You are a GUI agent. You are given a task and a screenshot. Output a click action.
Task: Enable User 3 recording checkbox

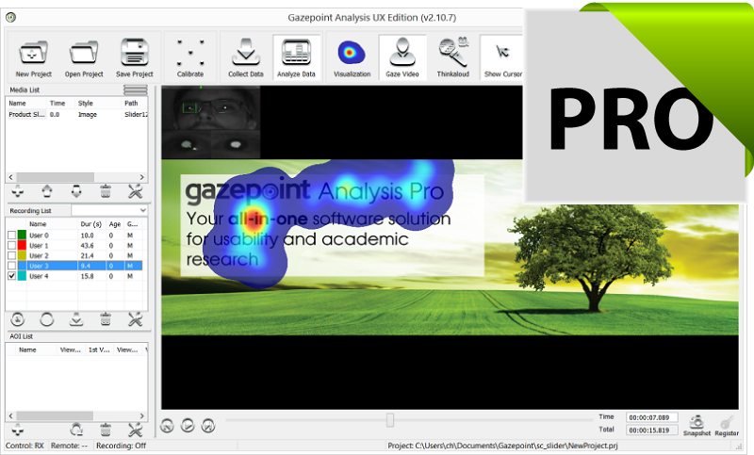[x=11, y=266]
